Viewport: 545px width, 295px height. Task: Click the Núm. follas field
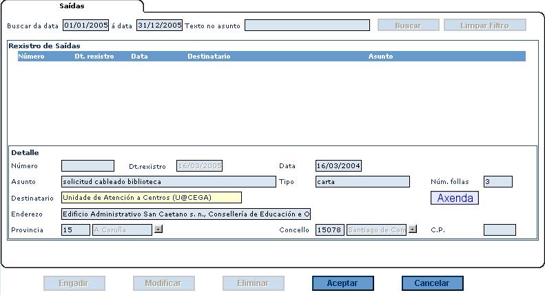click(x=497, y=182)
